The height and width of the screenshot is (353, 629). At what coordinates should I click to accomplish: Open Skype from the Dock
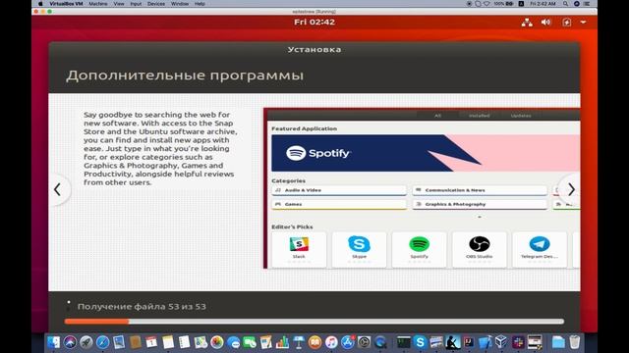[x=420, y=342]
